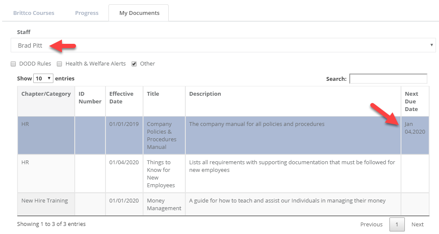Click the Next pagination button
Screen dimensions: 439x234
click(x=417, y=224)
